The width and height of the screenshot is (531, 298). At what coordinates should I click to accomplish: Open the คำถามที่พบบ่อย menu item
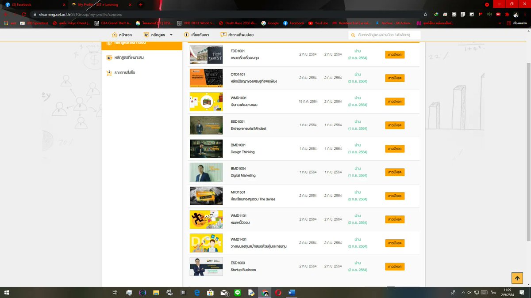241,35
